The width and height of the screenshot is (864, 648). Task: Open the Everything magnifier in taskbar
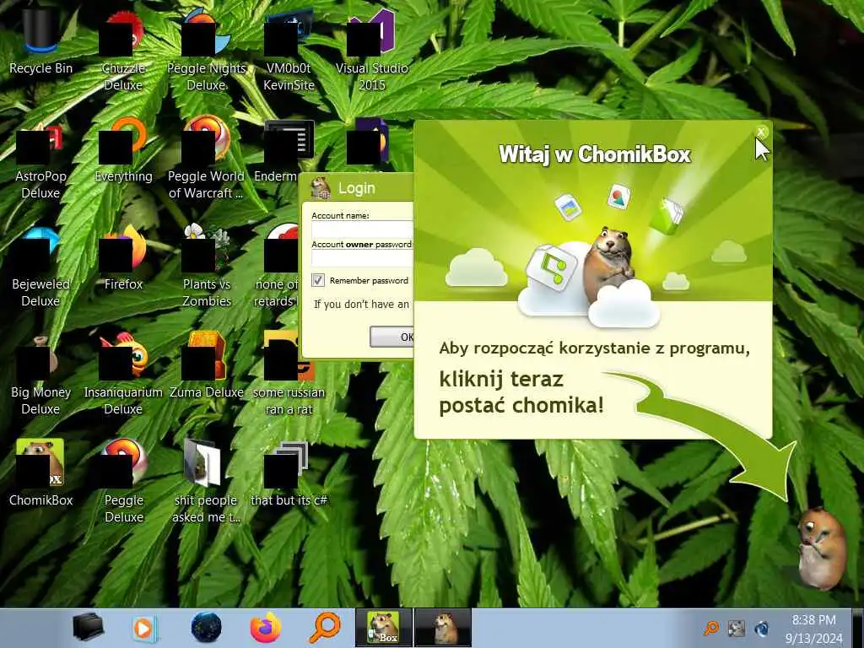tap(325, 628)
